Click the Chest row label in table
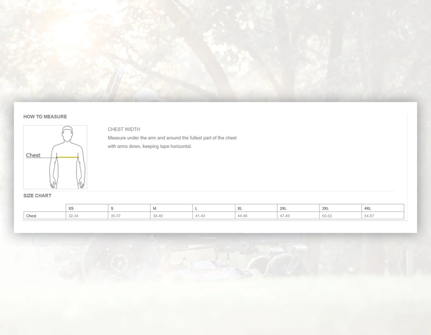This screenshot has width=431, height=335. (31, 216)
